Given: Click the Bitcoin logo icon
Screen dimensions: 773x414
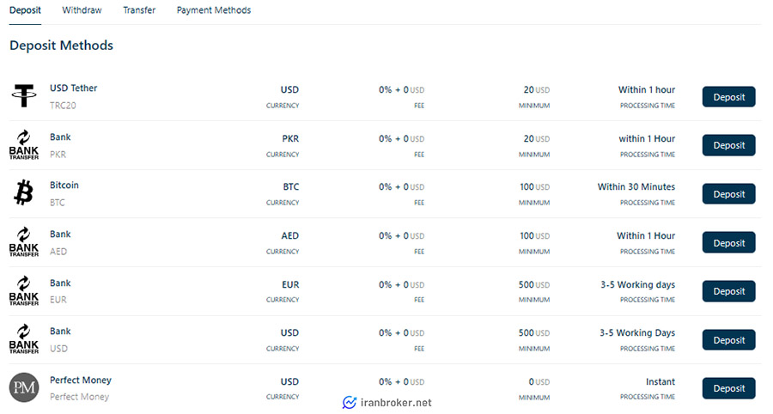Looking at the screenshot, I should click(24, 192).
